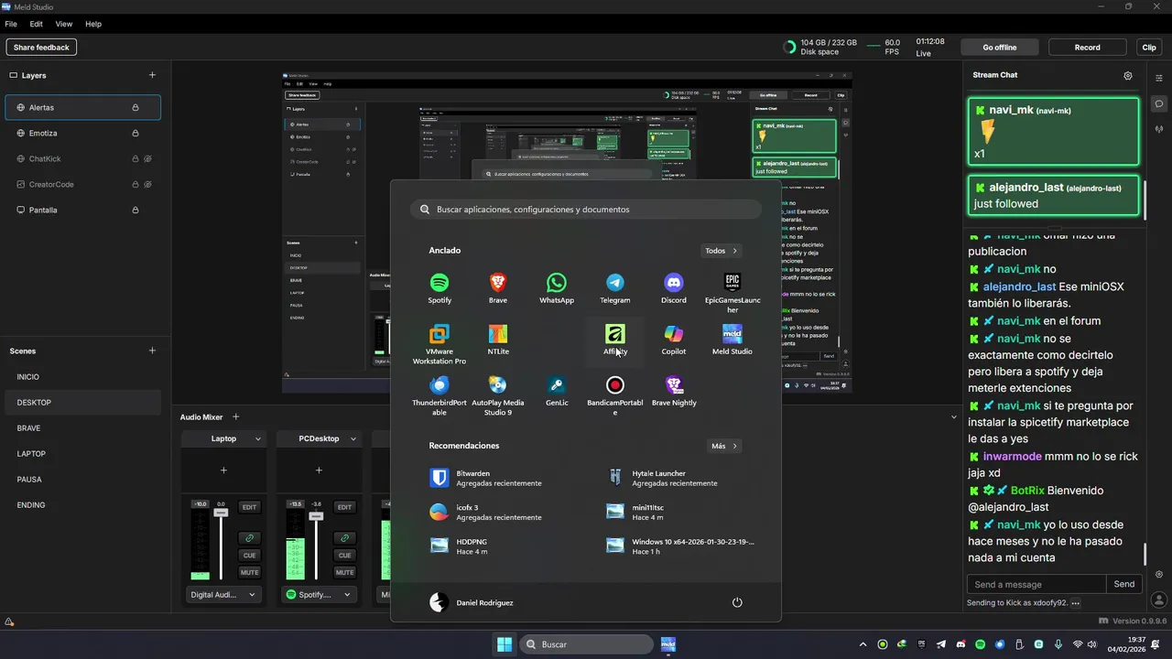The image size is (1172, 659).
Task: Toggle link button on PCDesktop track
Action: 344,537
